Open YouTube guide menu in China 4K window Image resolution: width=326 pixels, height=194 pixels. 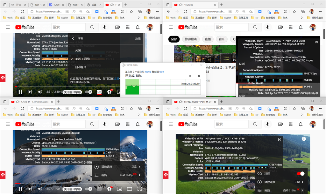click(8, 124)
